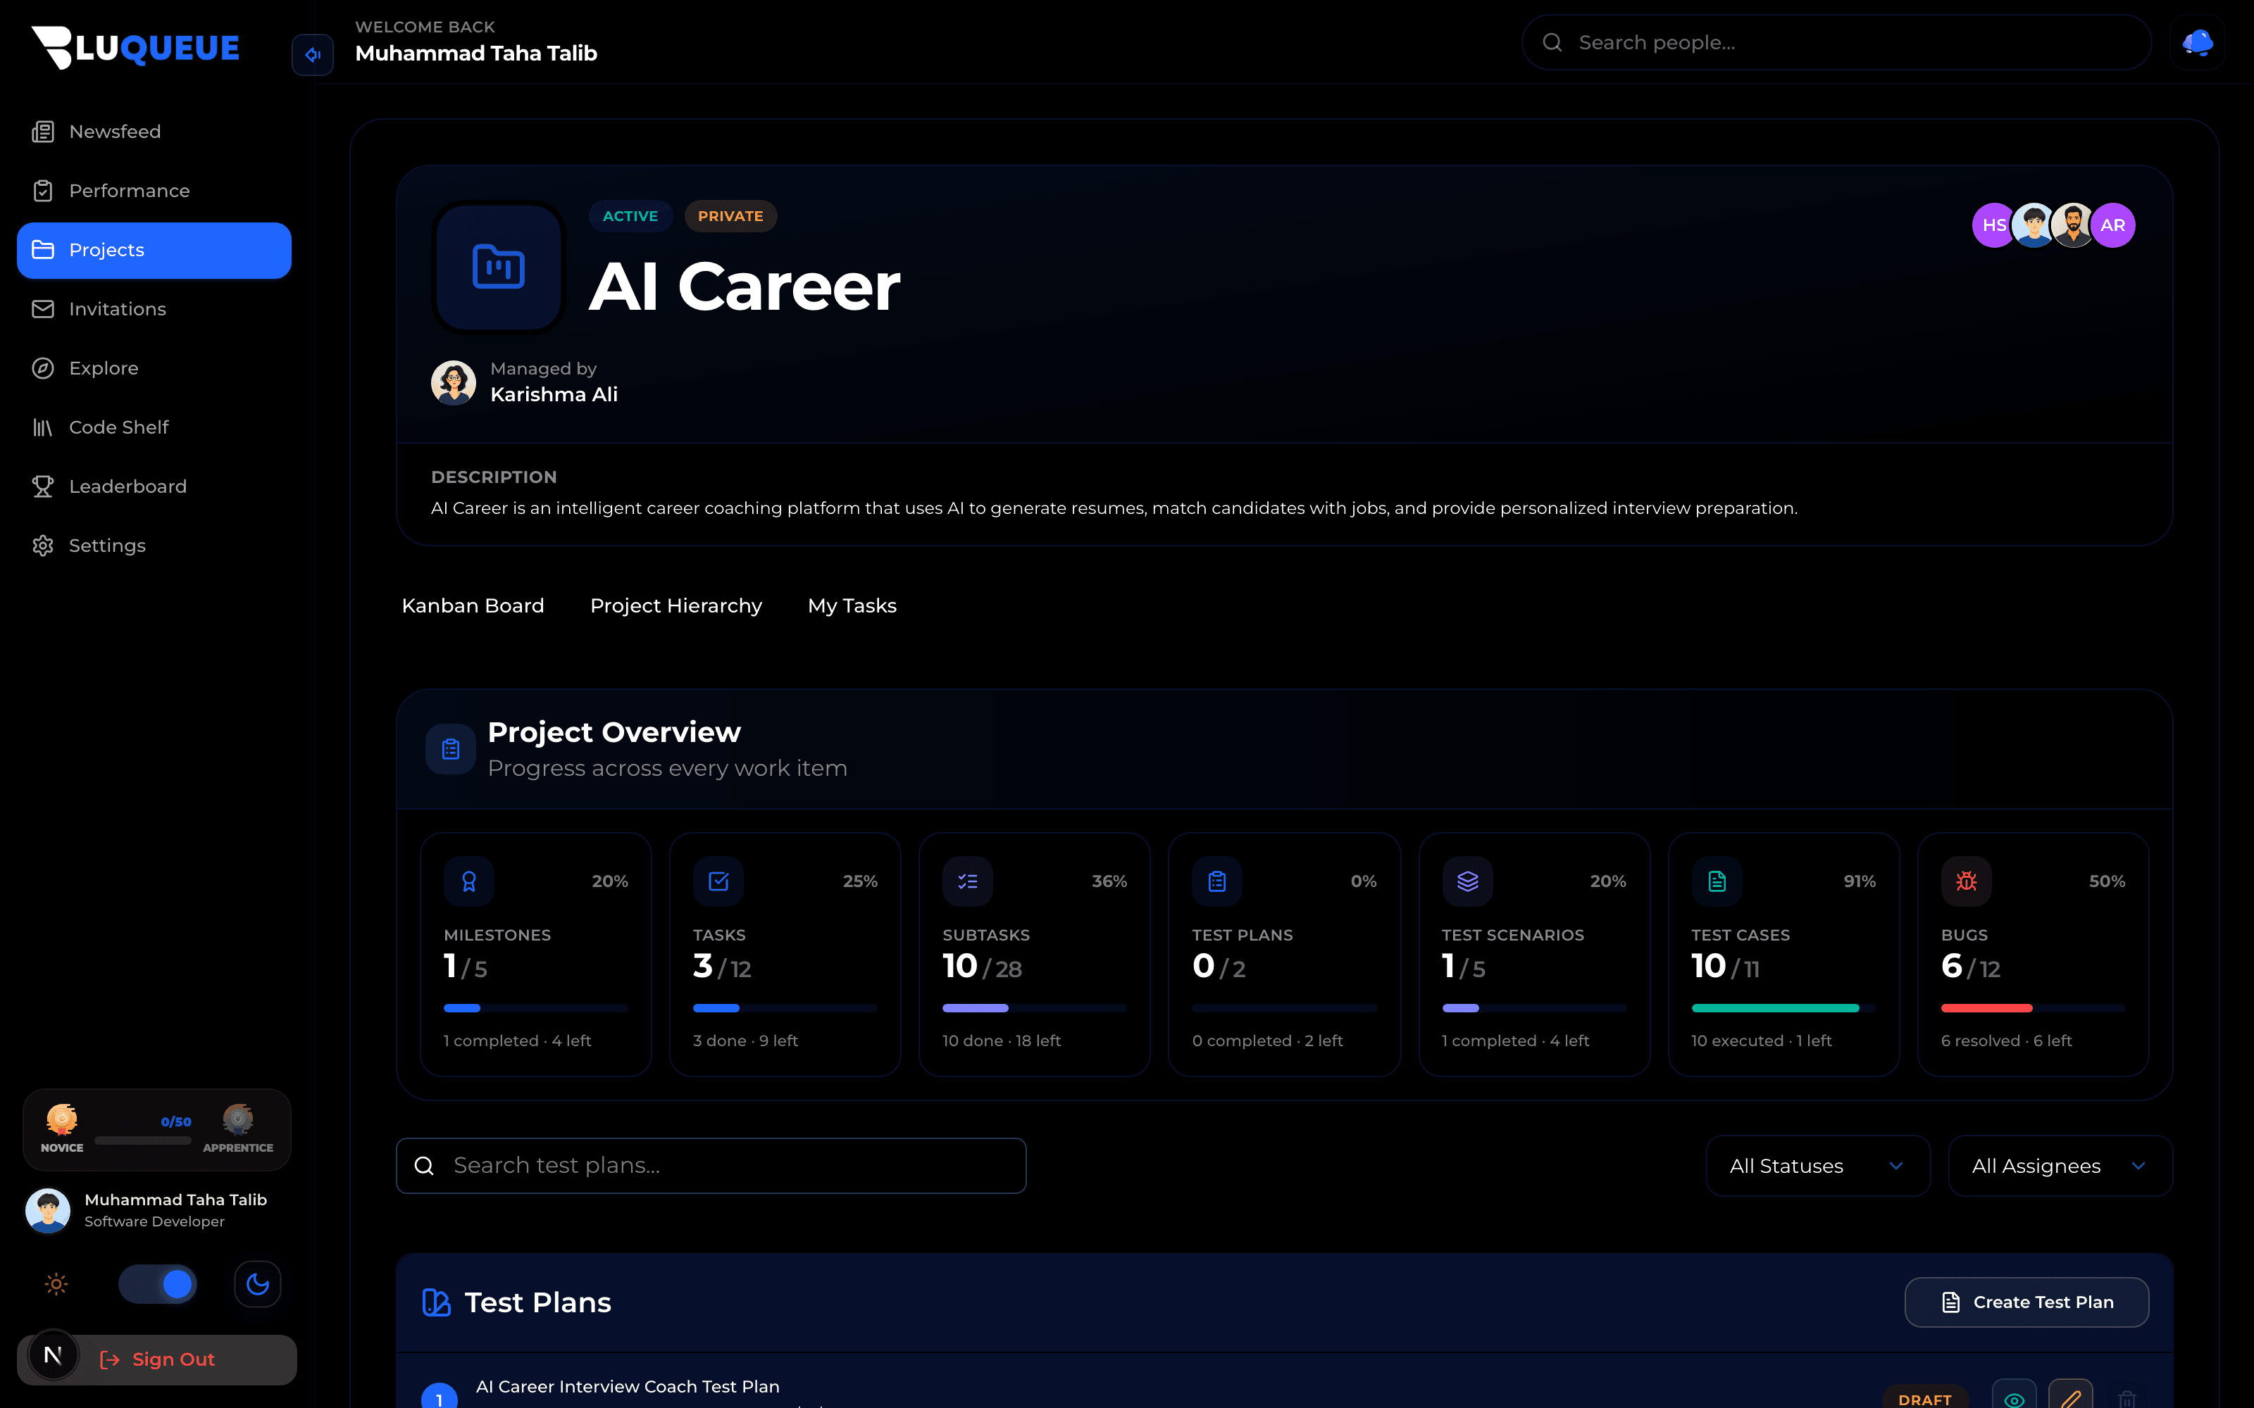Image resolution: width=2254 pixels, height=1408 pixels.
Task: Click the Test Cases document icon
Action: pos(1717,881)
